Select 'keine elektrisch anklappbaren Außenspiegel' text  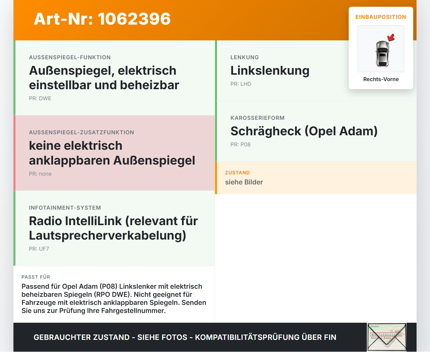(x=112, y=153)
